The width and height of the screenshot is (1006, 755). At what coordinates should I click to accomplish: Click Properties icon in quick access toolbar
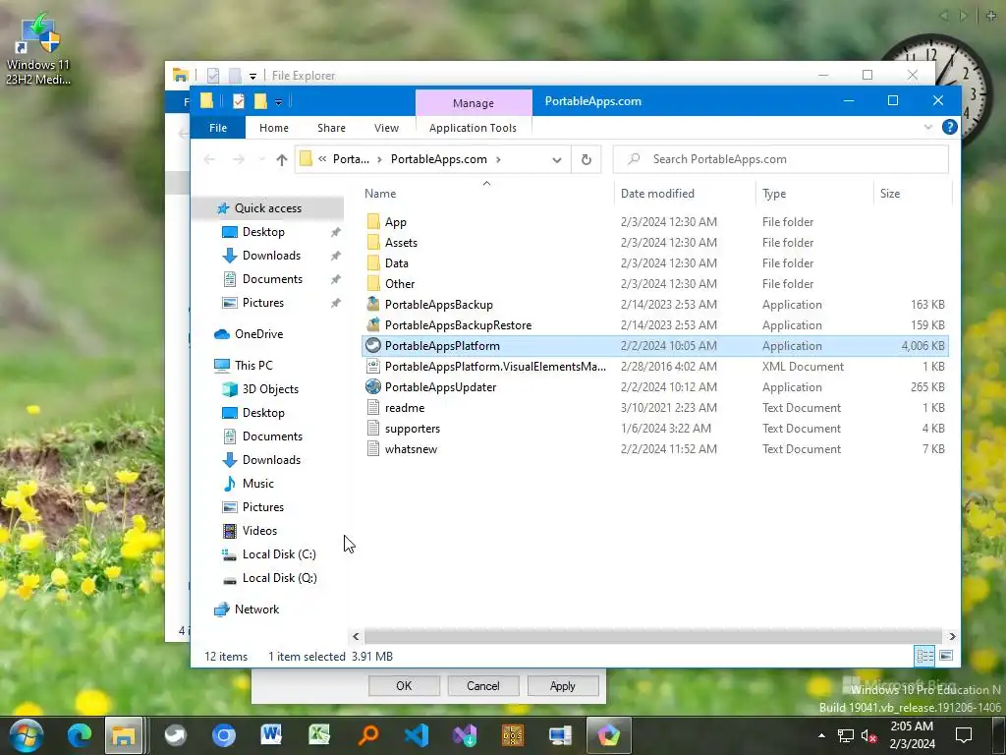click(238, 101)
